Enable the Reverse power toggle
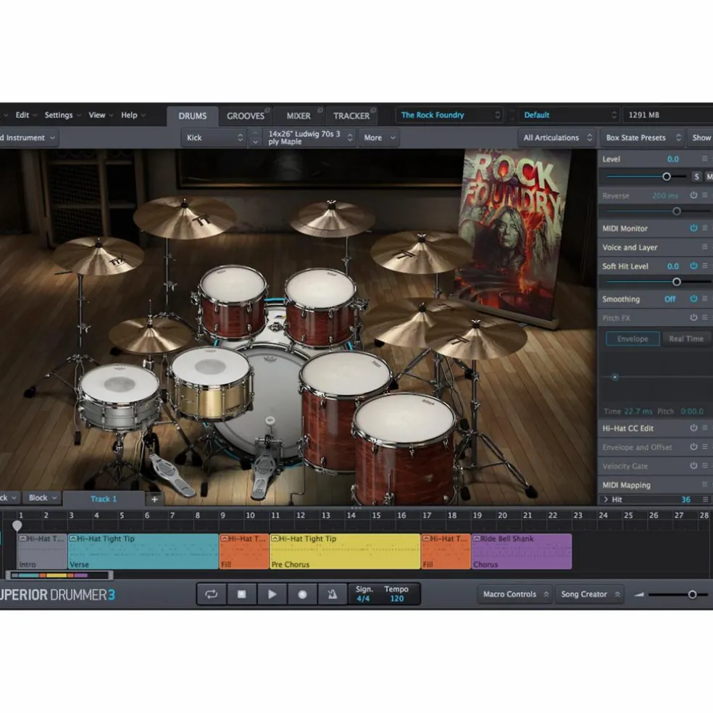Viewport: 713px width, 713px height. click(x=693, y=195)
